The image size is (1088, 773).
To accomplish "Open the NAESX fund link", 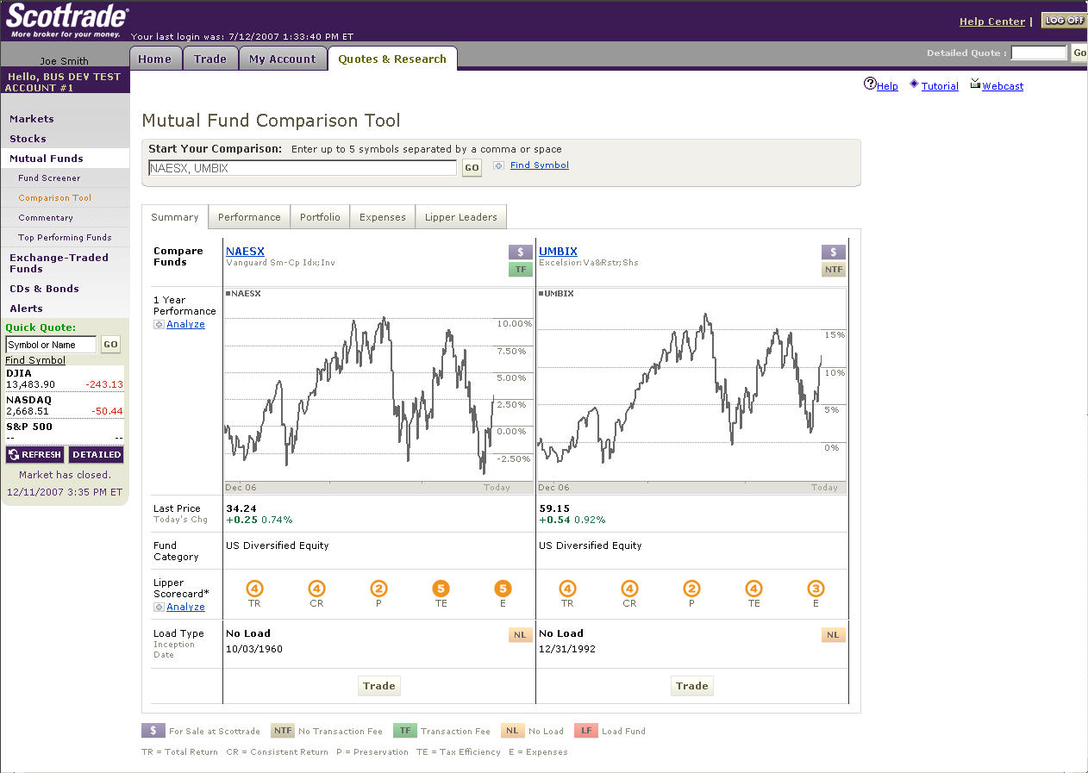I will pyautogui.click(x=245, y=252).
